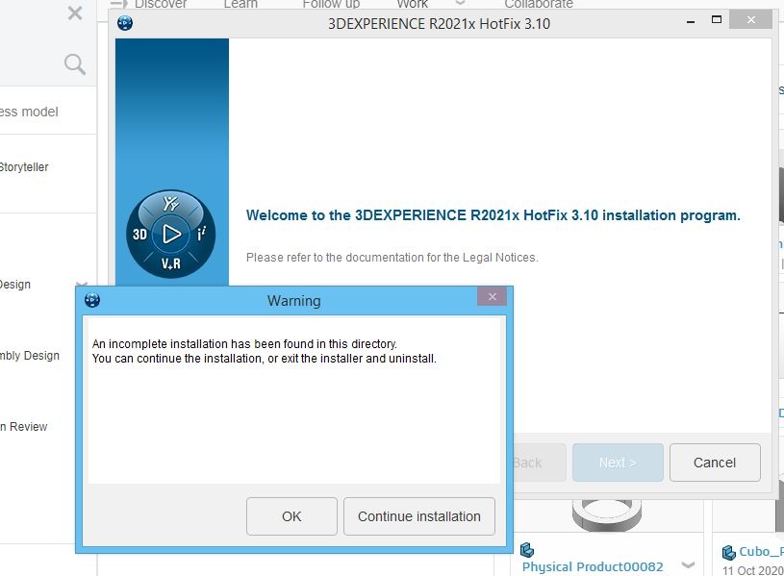Image resolution: width=784 pixels, height=576 pixels.
Task: Select the Assembly Design app entry
Action: pos(30,356)
